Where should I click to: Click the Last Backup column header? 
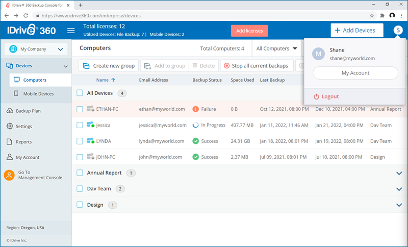272,80
